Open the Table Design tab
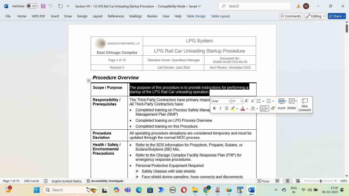This screenshot has width=349, height=196. (196, 16)
